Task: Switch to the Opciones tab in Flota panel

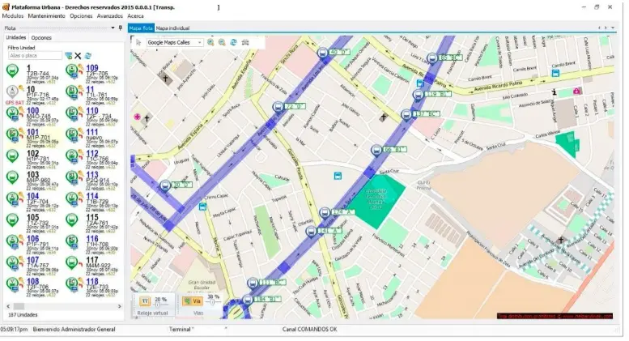Action: [x=41, y=38]
